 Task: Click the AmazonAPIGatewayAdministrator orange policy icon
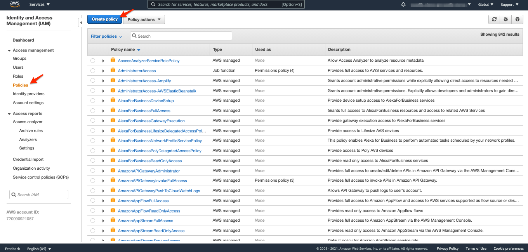coord(113,170)
